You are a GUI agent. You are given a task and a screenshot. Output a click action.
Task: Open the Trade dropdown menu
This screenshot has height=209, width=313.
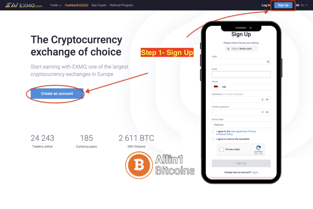56,5
